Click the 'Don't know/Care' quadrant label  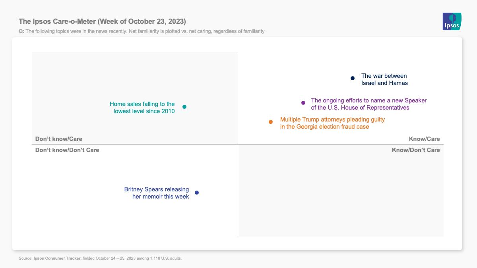[x=59, y=139]
